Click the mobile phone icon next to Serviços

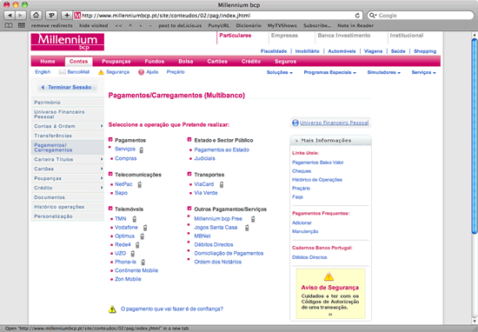[x=142, y=150]
